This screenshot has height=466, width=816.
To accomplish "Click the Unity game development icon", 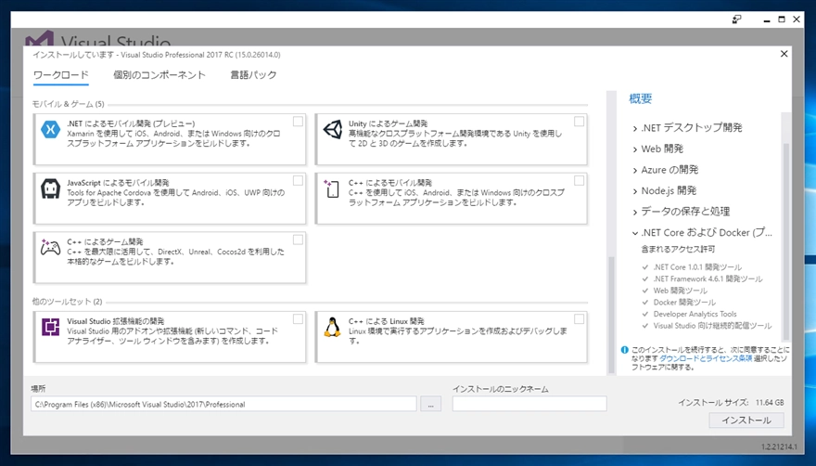I will pyautogui.click(x=333, y=129).
